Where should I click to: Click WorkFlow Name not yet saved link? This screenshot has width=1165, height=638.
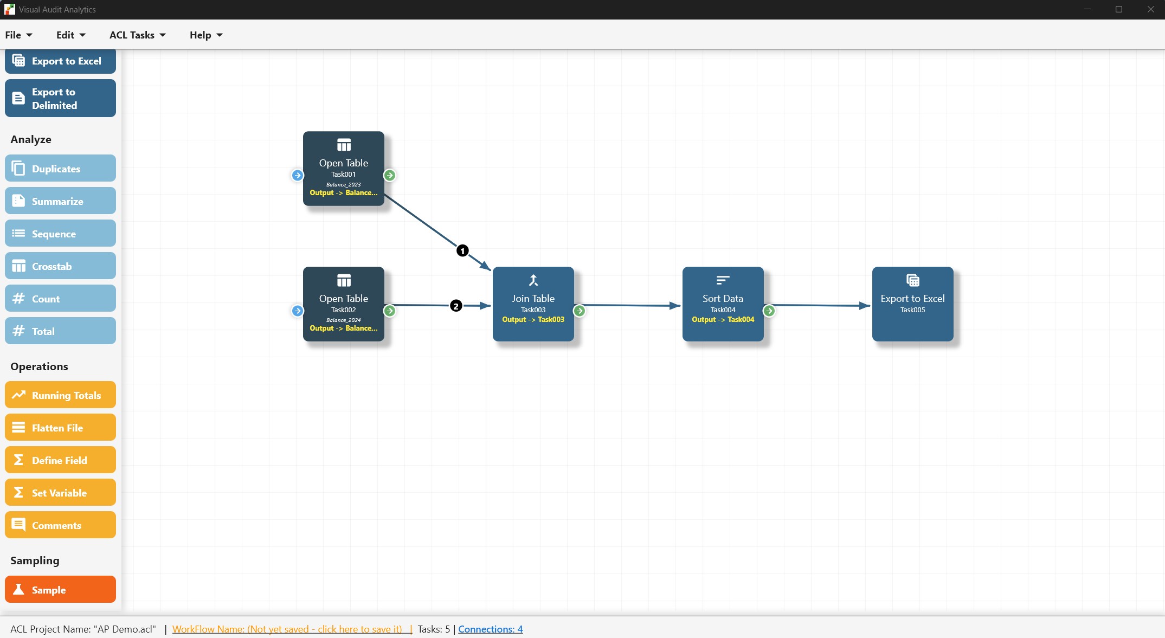coord(292,629)
